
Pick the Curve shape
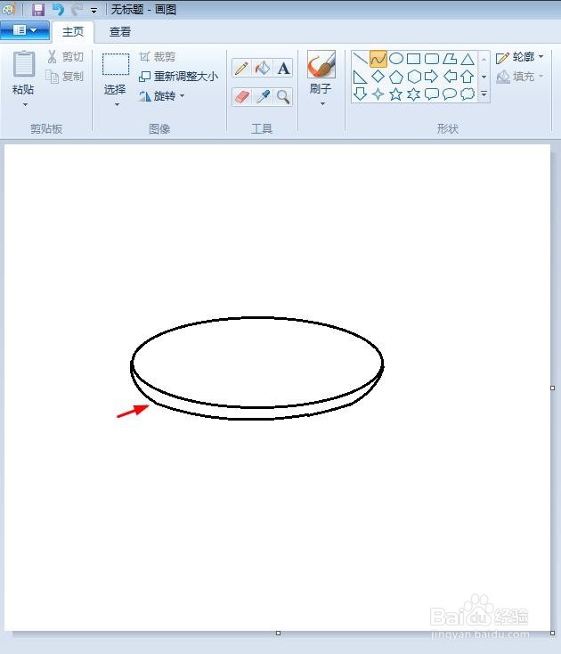click(x=378, y=59)
